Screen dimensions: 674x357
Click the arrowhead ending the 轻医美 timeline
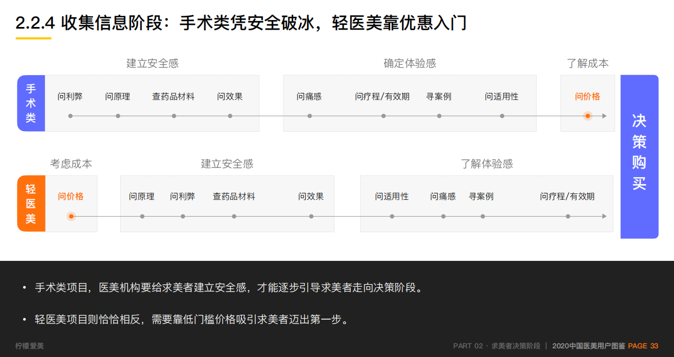pos(604,216)
